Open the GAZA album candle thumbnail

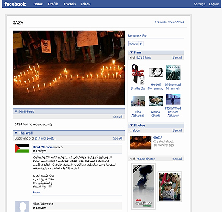(x=140, y=143)
